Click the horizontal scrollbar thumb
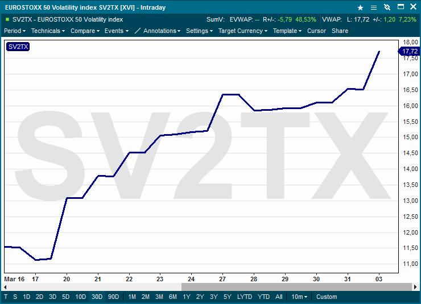 [x=296, y=287]
